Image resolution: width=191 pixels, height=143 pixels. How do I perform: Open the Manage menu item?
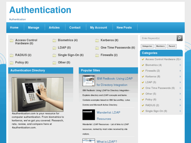(34, 28)
